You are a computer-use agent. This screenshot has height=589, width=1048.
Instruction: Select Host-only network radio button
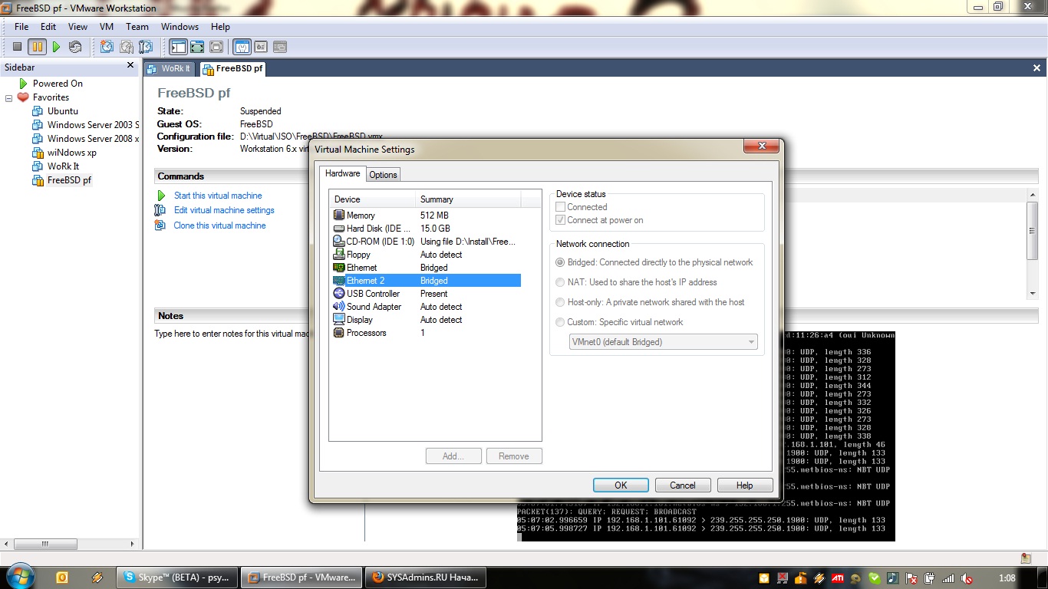tap(560, 302)
